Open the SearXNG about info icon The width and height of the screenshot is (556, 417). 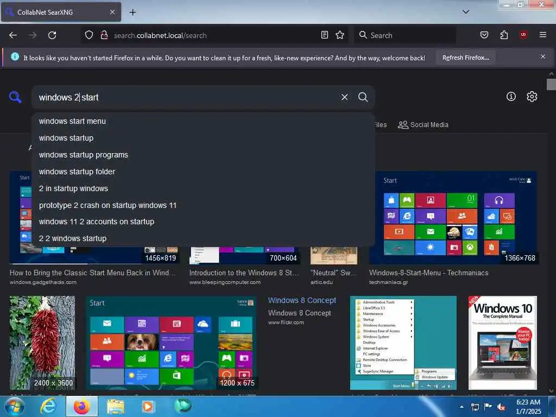tap(511, 97)
